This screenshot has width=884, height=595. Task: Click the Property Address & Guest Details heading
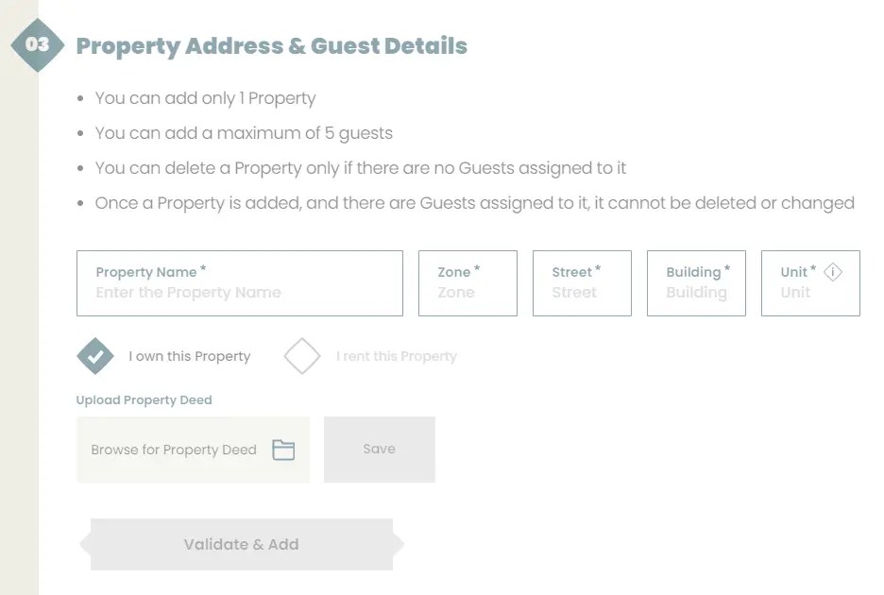click(x=273, y=45)
